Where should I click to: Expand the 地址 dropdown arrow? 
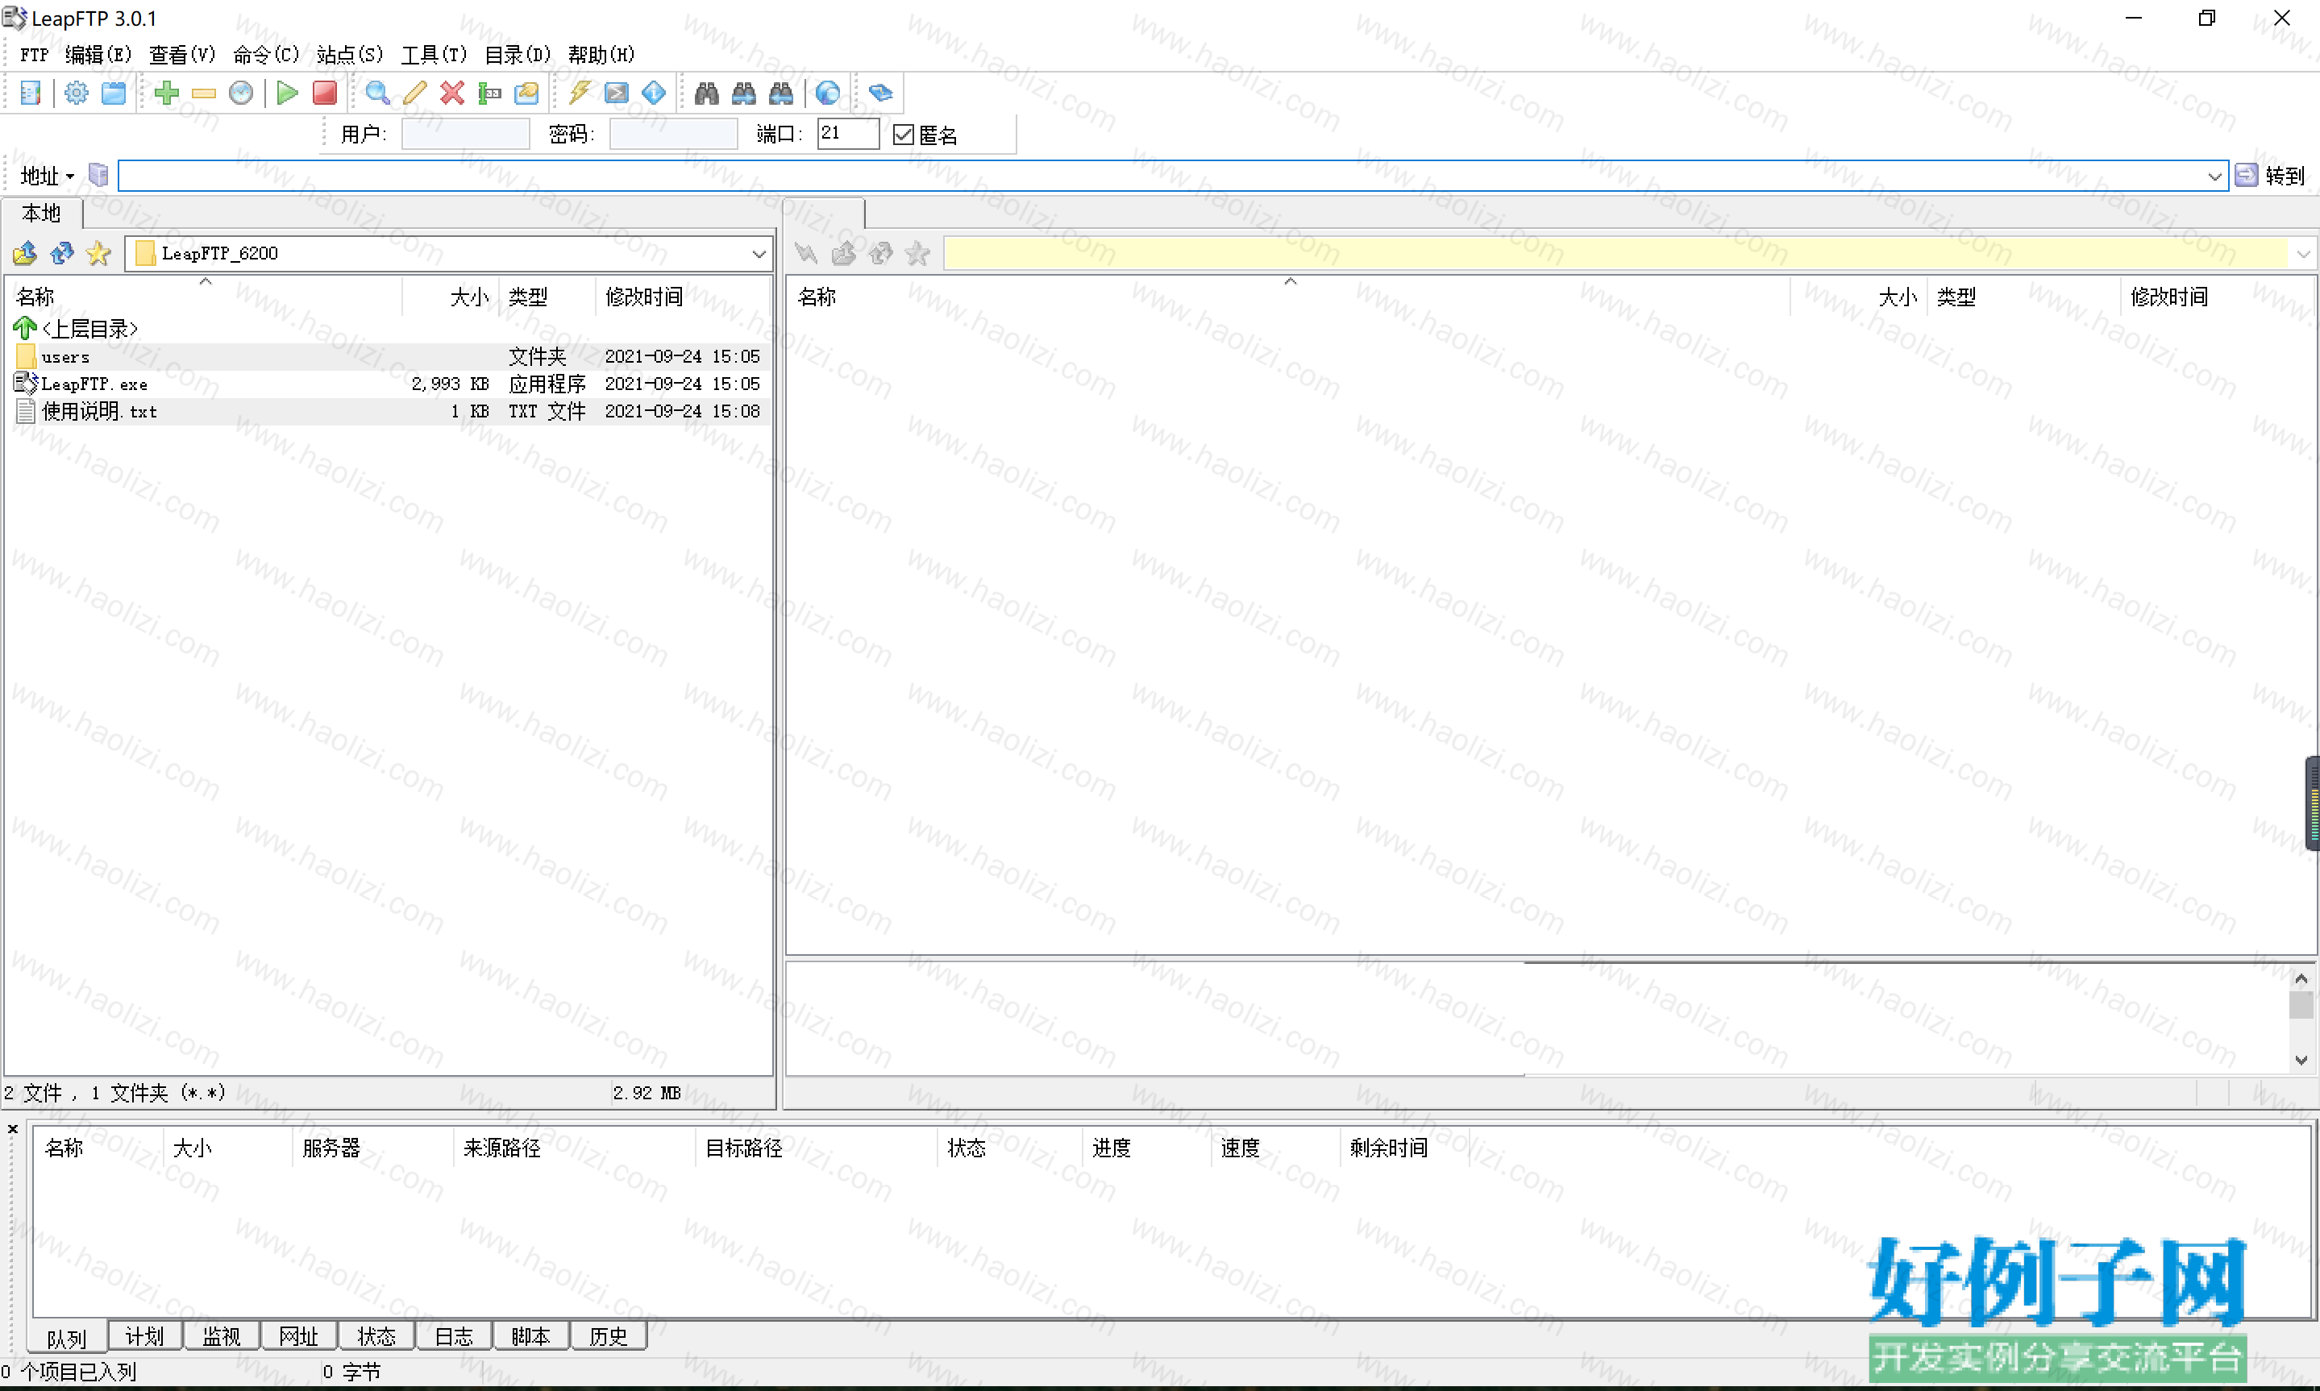(70, 177)
